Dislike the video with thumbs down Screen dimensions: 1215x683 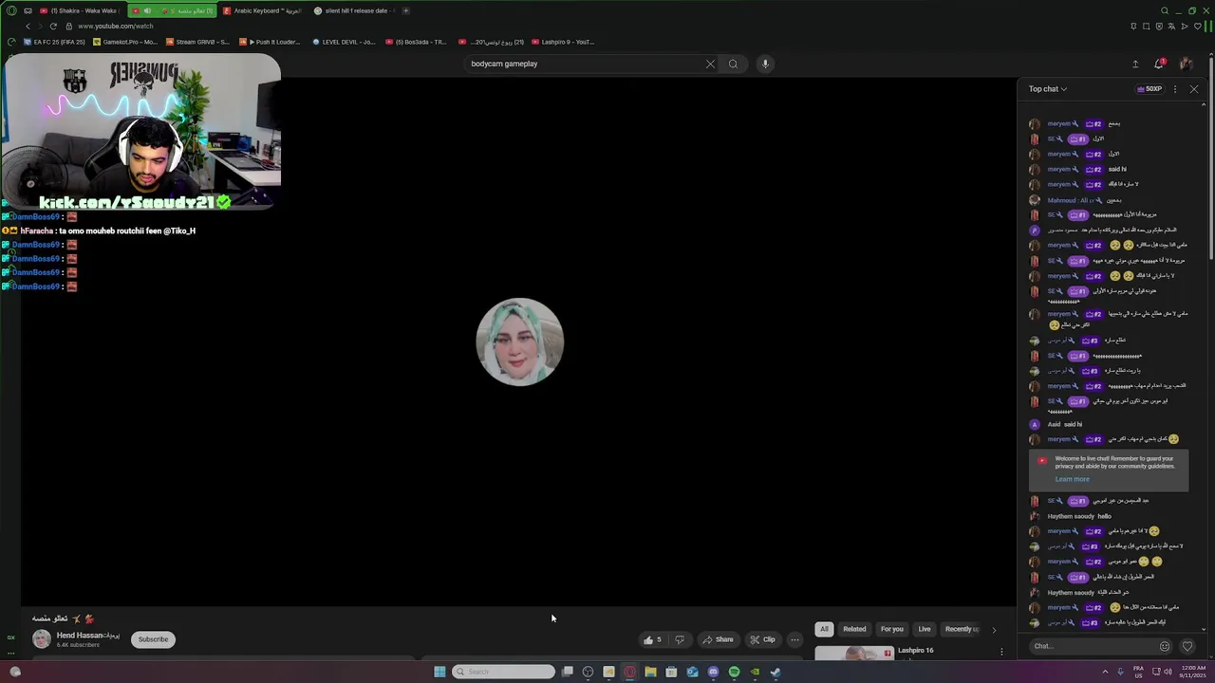680,639
